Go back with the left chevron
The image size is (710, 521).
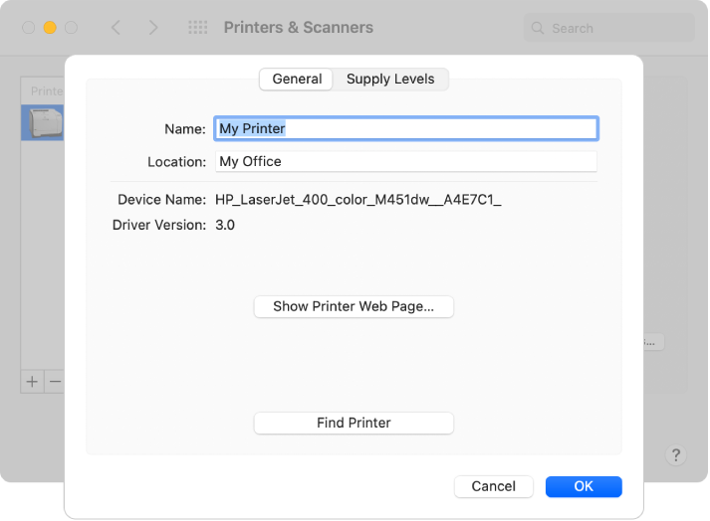coord(116,28)
